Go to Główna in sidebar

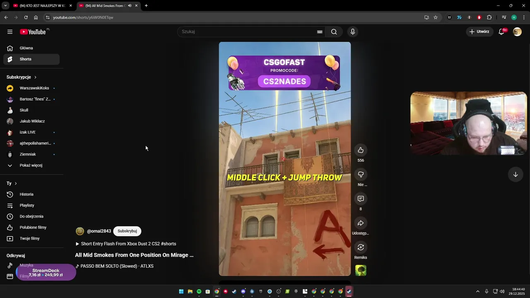[31, 48]
